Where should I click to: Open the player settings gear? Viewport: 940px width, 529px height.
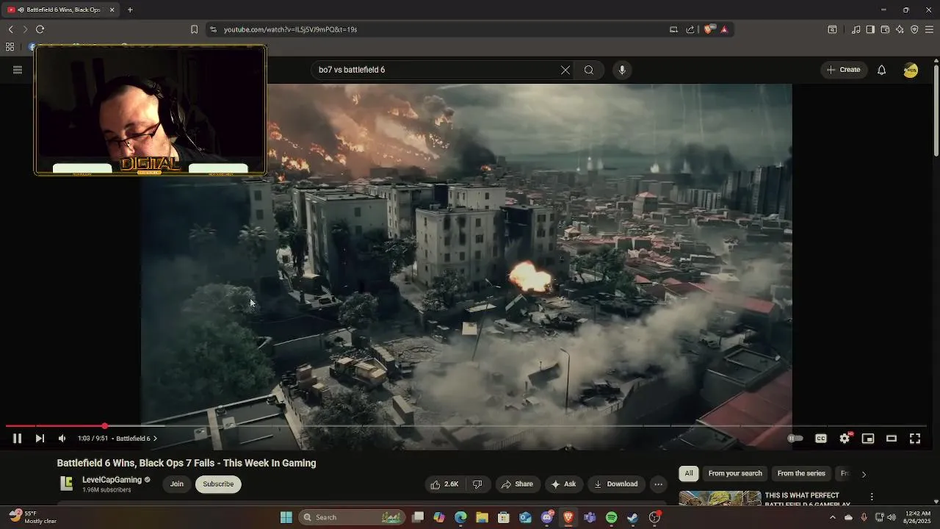coord(845,439)
